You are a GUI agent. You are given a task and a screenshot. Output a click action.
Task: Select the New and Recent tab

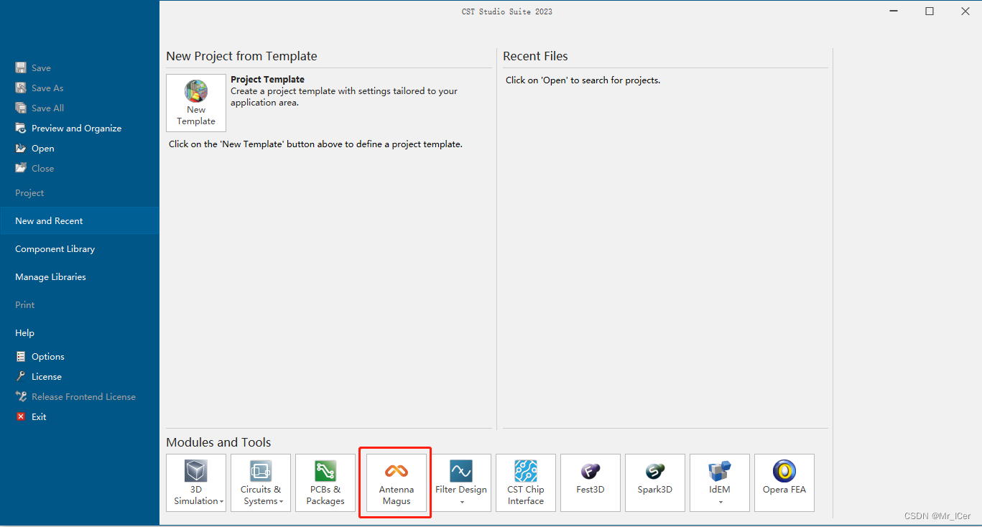[79, 221]
